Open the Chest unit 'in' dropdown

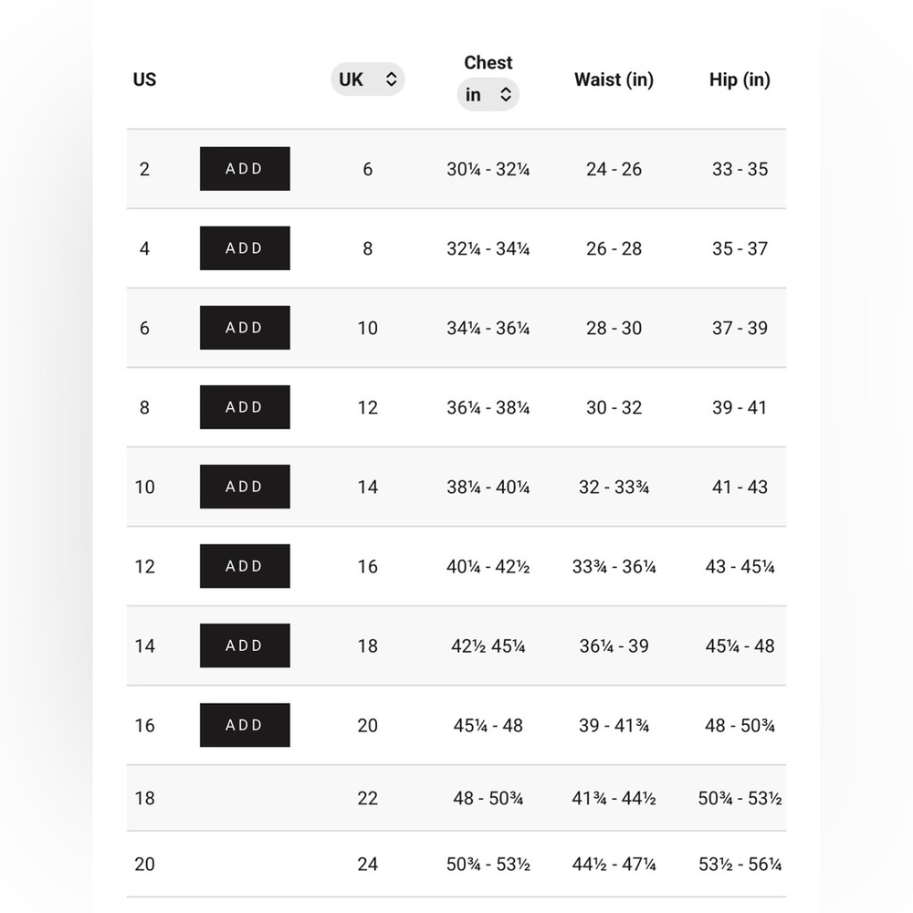[x=488, y=94]
